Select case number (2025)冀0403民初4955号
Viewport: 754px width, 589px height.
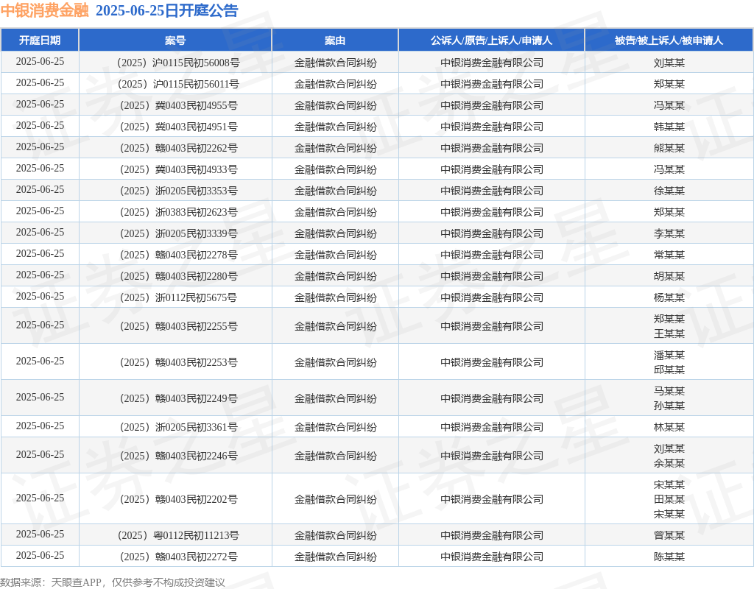[x=178, y=105]
